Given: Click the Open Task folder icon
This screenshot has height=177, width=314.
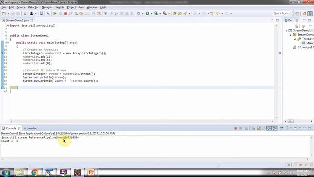Looking at the screenshot, I should (x=180, y=13).
